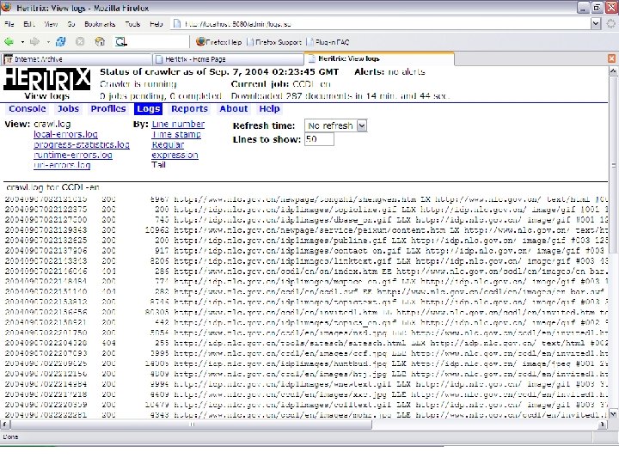View log by Regular expression

(175, 150)
